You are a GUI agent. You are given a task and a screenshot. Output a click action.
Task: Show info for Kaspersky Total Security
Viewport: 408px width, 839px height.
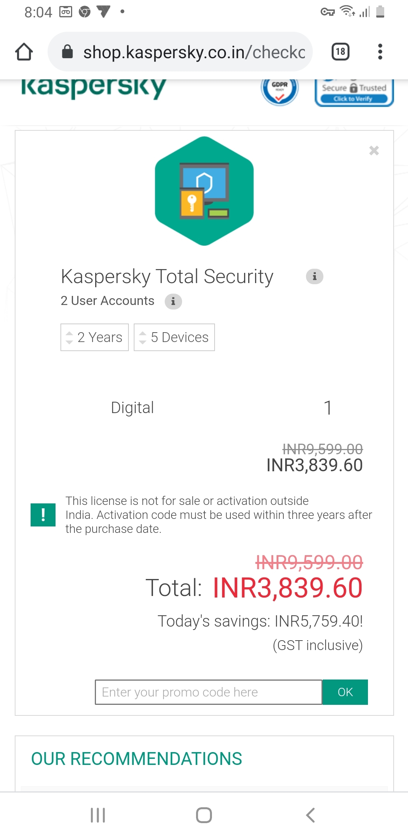314,277
